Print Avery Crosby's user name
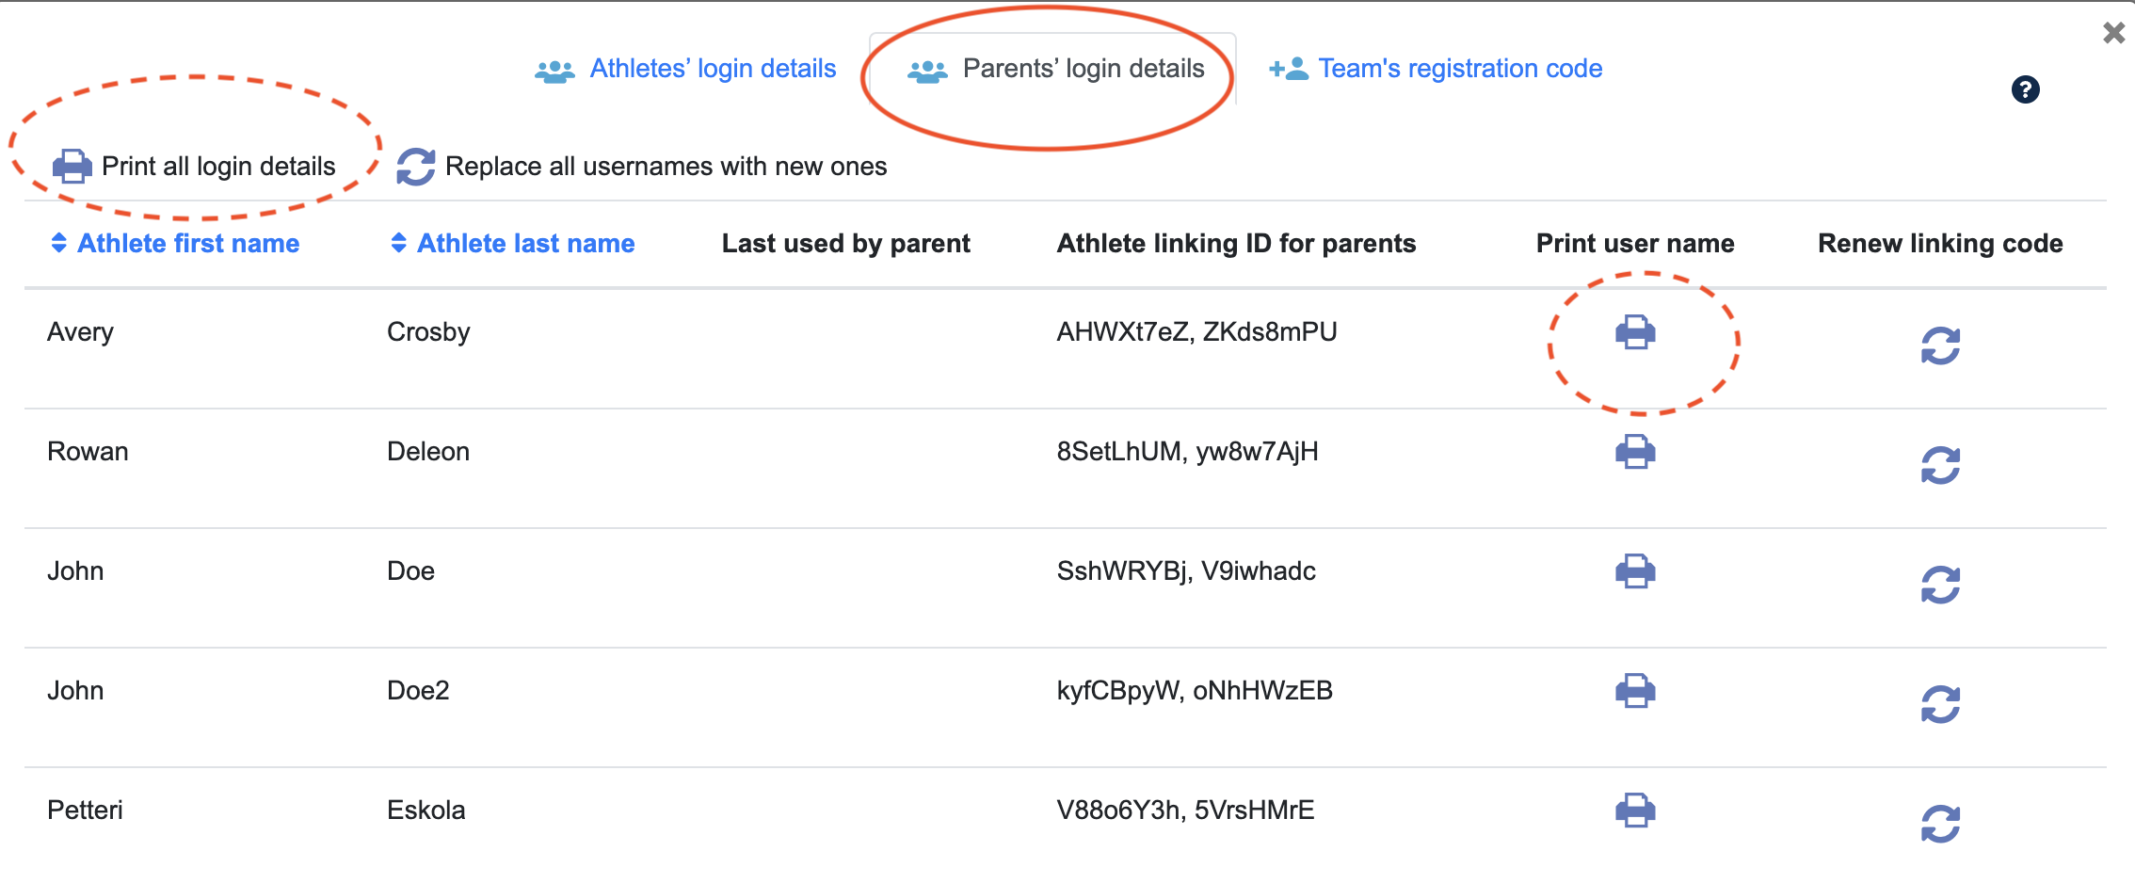The height and width of the screenshot is (883, 2135). point(1635,332)
